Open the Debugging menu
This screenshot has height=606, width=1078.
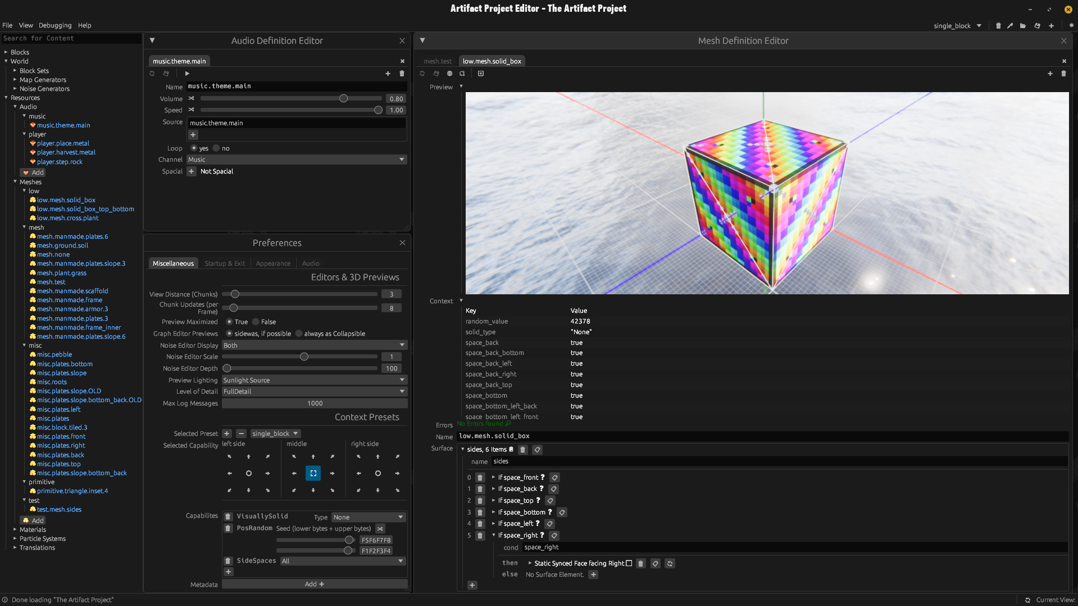tap(55, 25)
